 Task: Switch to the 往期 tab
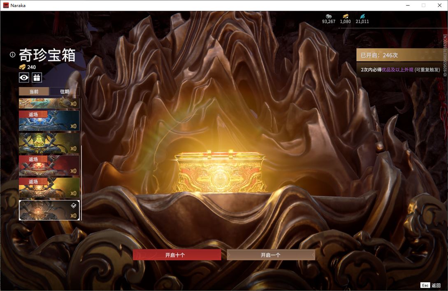[x=65, y=91]
